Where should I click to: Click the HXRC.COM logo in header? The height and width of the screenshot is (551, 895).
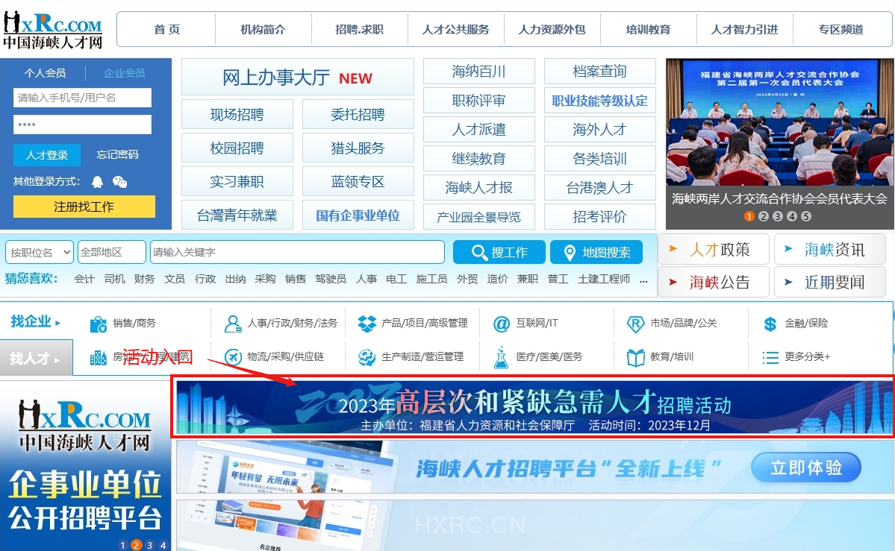click(52, 30)
